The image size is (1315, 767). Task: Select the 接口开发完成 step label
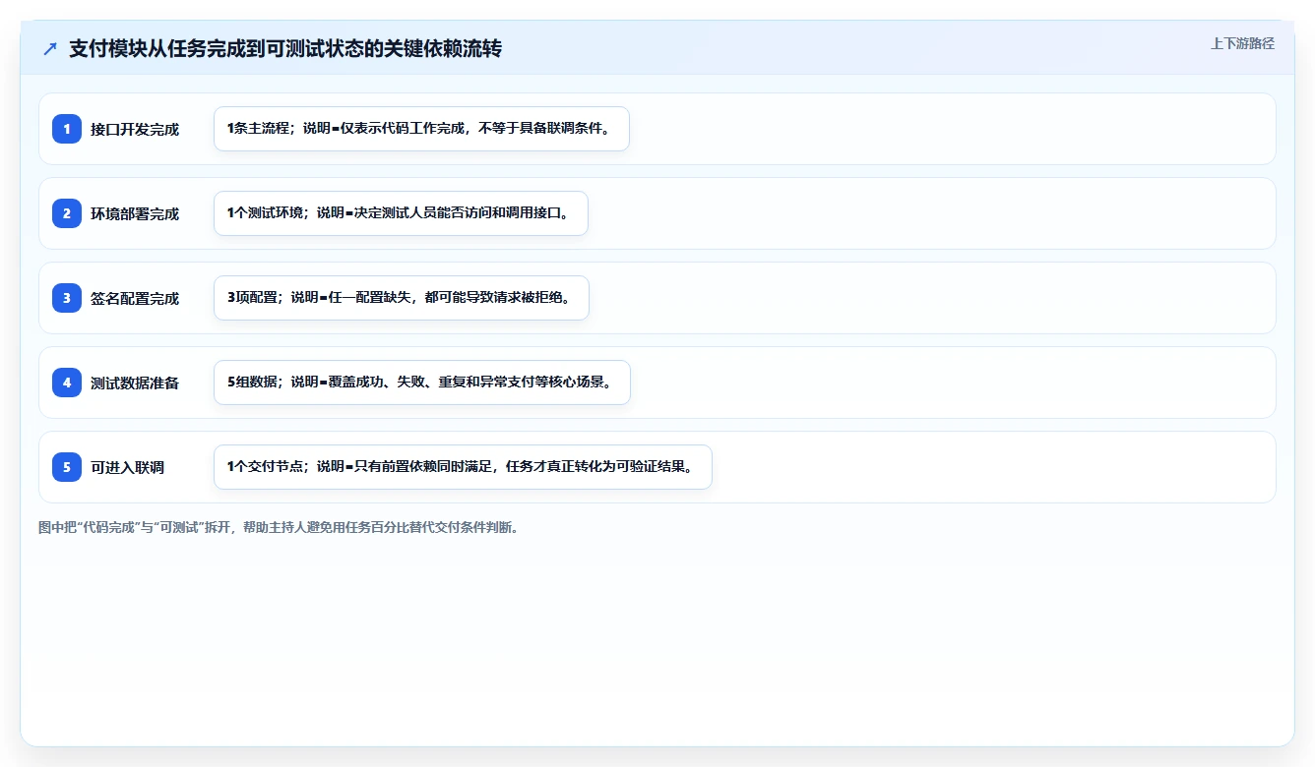coord(135,129)
